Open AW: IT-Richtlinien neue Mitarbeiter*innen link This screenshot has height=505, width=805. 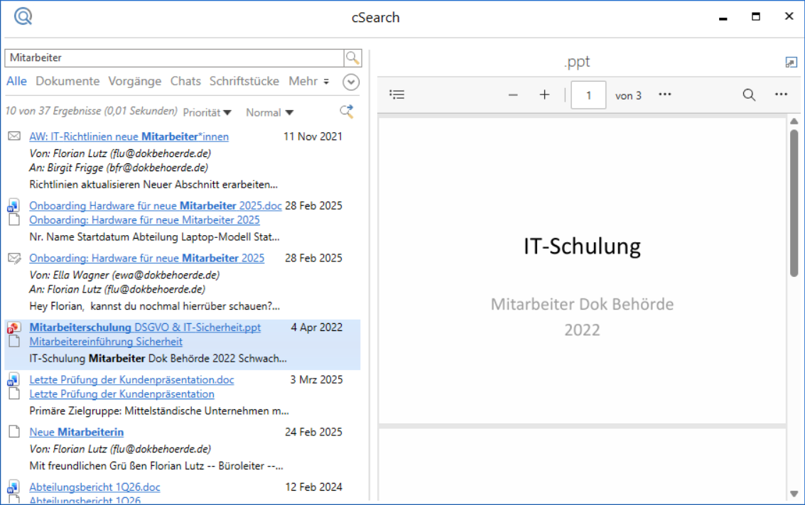(129, 136)
